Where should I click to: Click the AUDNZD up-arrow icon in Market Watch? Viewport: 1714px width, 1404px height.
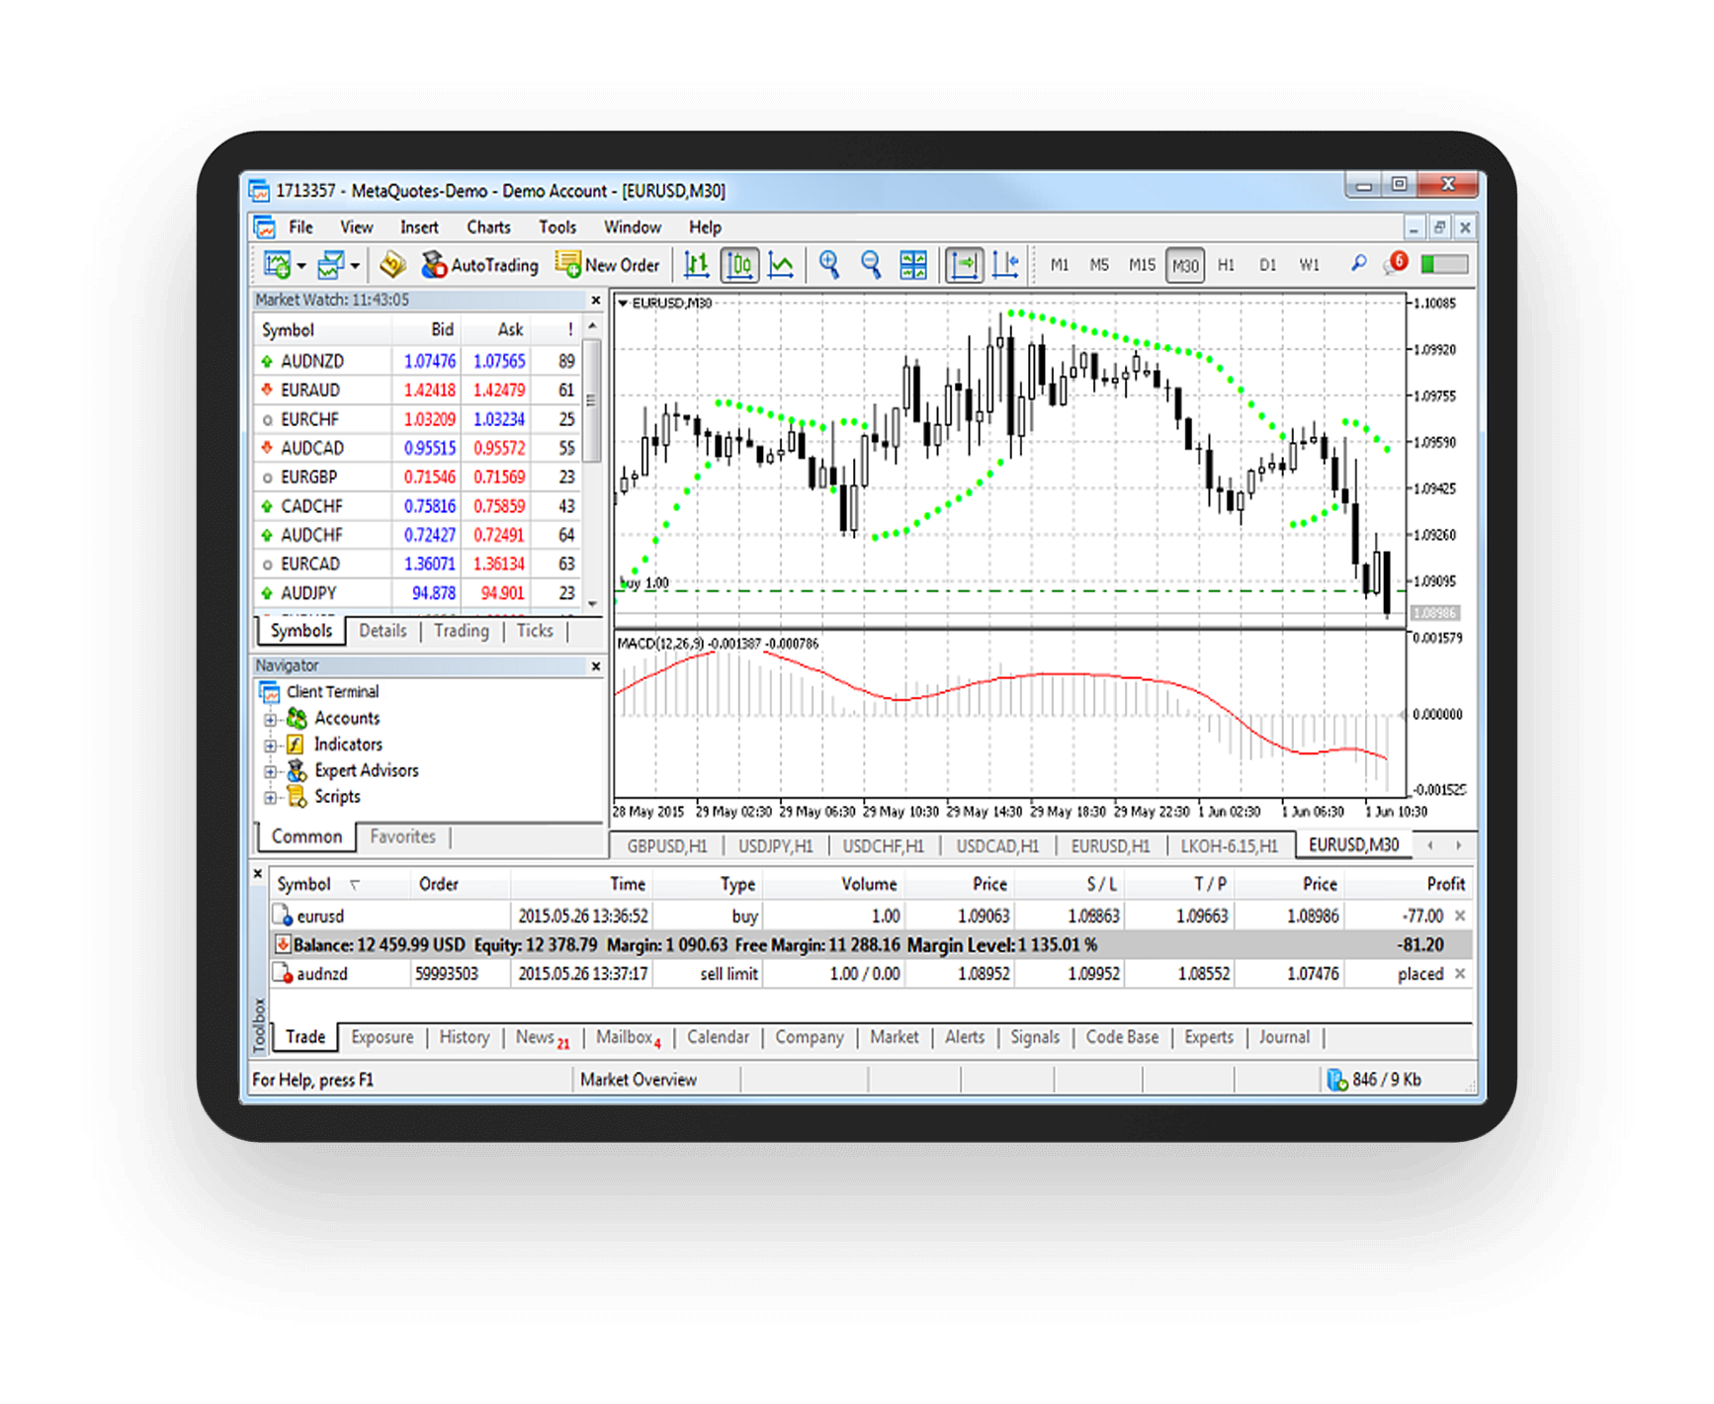267,361
